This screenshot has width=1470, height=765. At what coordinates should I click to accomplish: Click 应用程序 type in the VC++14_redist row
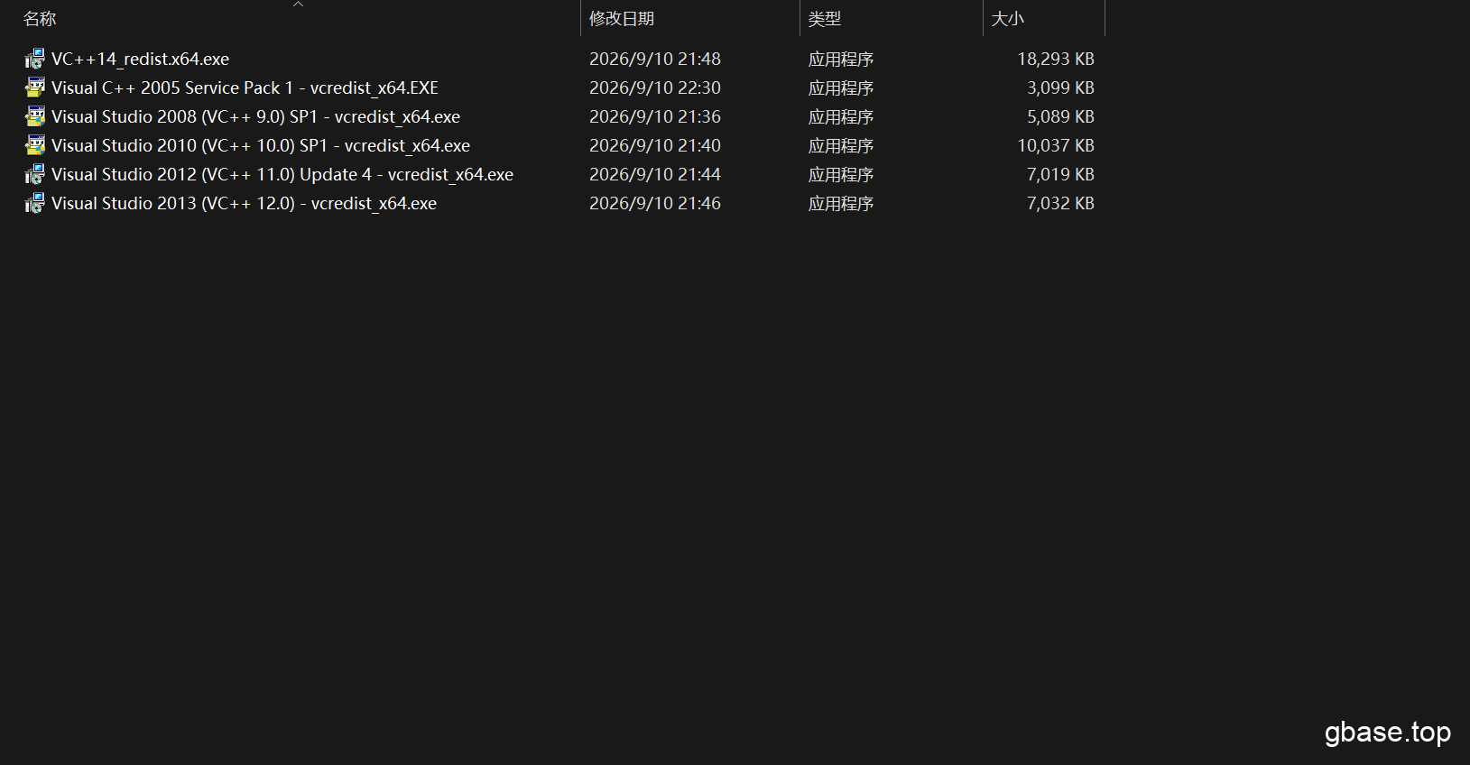point(841,59)
